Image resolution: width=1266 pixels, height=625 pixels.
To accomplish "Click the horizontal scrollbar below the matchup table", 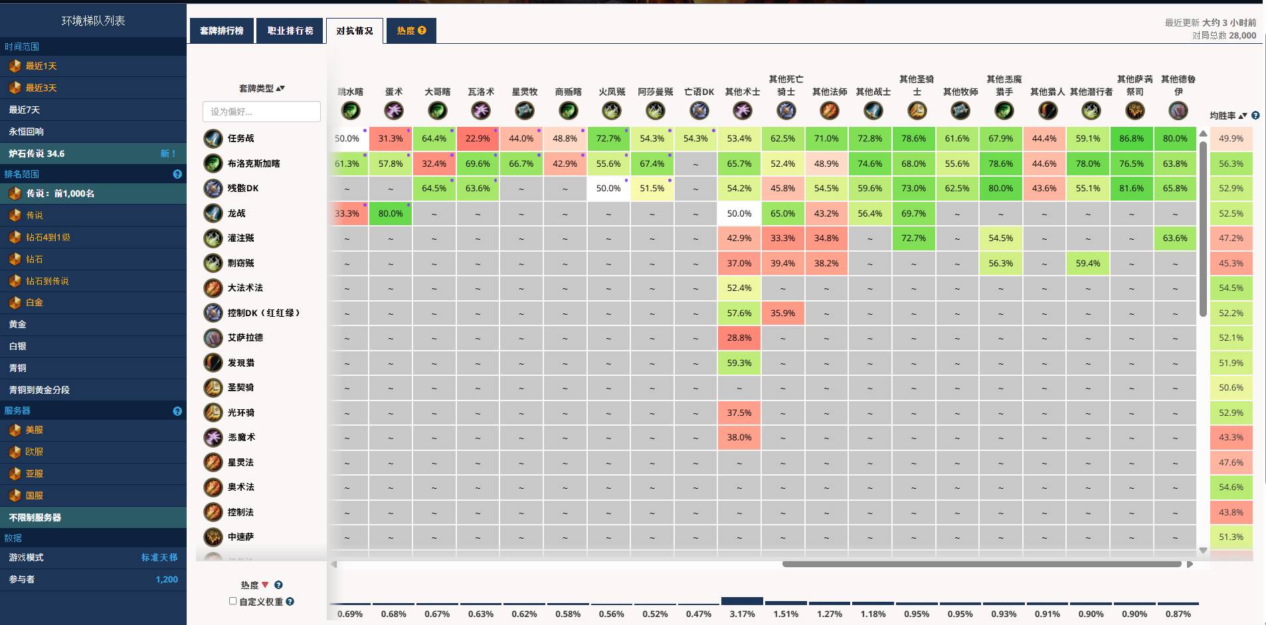I will click(x=981, y=565).
